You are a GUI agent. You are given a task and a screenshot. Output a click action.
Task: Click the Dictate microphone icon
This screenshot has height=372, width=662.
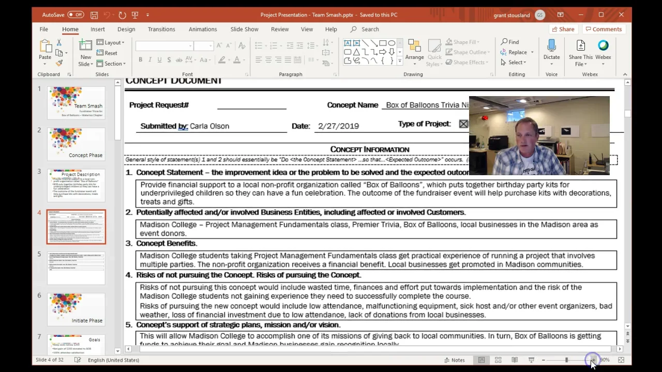551,47
